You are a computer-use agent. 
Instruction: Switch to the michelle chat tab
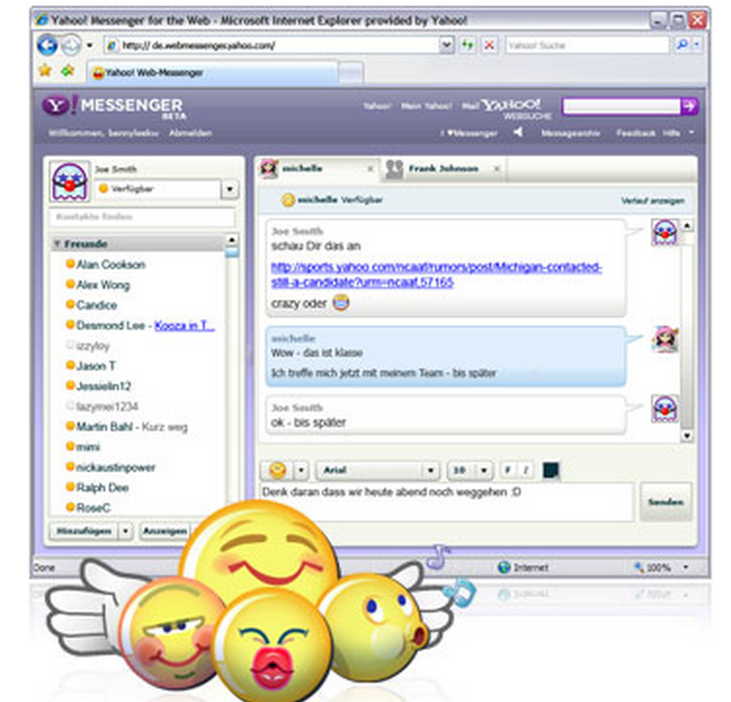pyautogui.click(x=318, y=169)
